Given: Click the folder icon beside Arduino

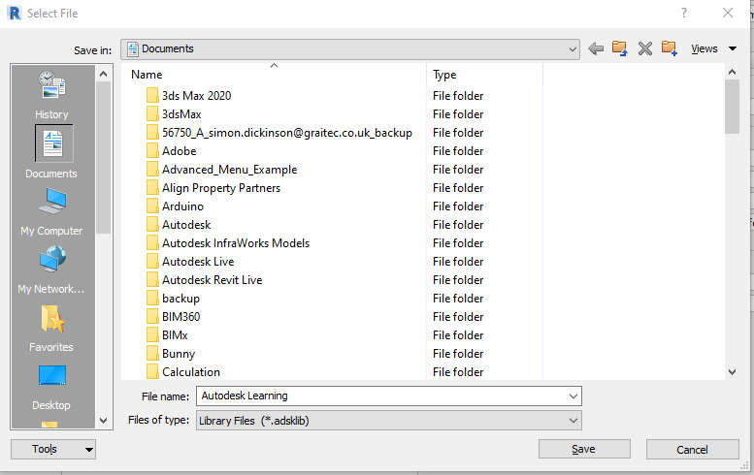Looking at the screenshot, I should pos(152,206).
